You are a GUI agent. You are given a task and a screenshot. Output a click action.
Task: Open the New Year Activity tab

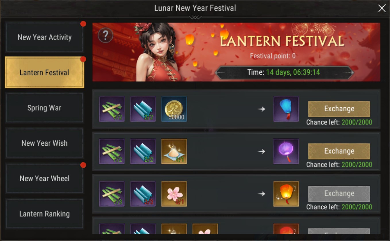coord(45,37)
